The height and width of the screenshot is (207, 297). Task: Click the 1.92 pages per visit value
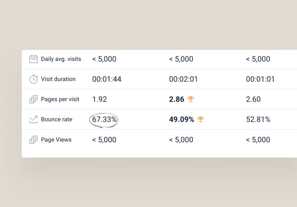point(100,99)
